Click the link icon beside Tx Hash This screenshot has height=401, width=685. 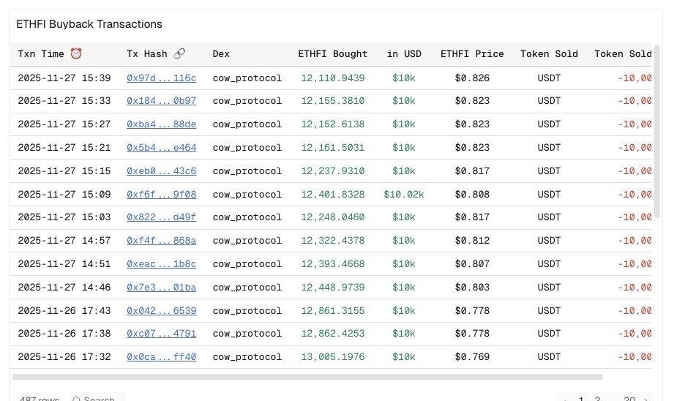point(180,54)
